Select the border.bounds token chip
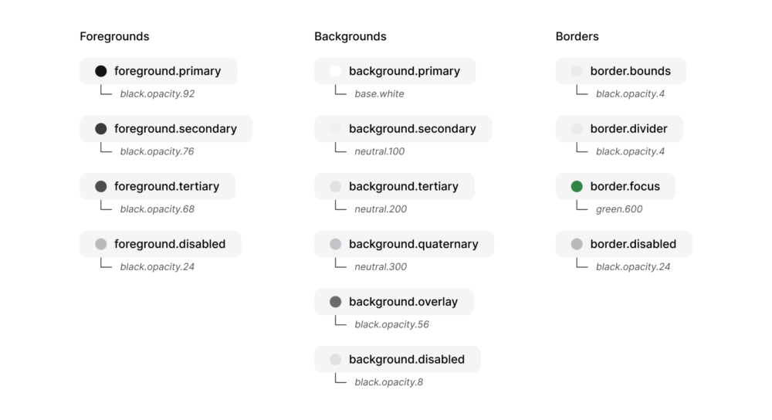772x420 pixels. point(621,71)
